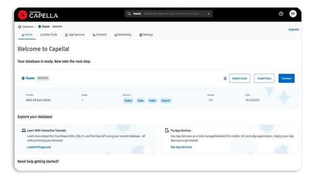Click the Databases breadcrumb link
This screenshot has width=316, height=178.
[x=28, y=27]
